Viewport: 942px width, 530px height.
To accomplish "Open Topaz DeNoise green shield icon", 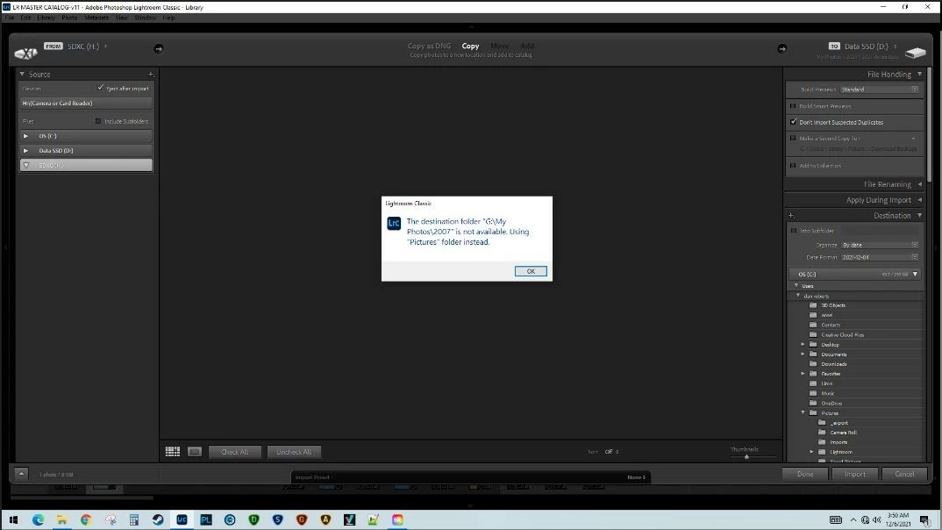I will tap(253, 519).
